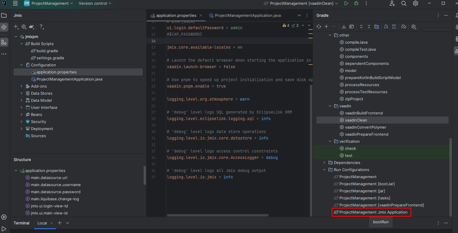The height and width of the screenshot is (233, 458).
Task: Select the Local terminal tab
Action: (42, 223)
